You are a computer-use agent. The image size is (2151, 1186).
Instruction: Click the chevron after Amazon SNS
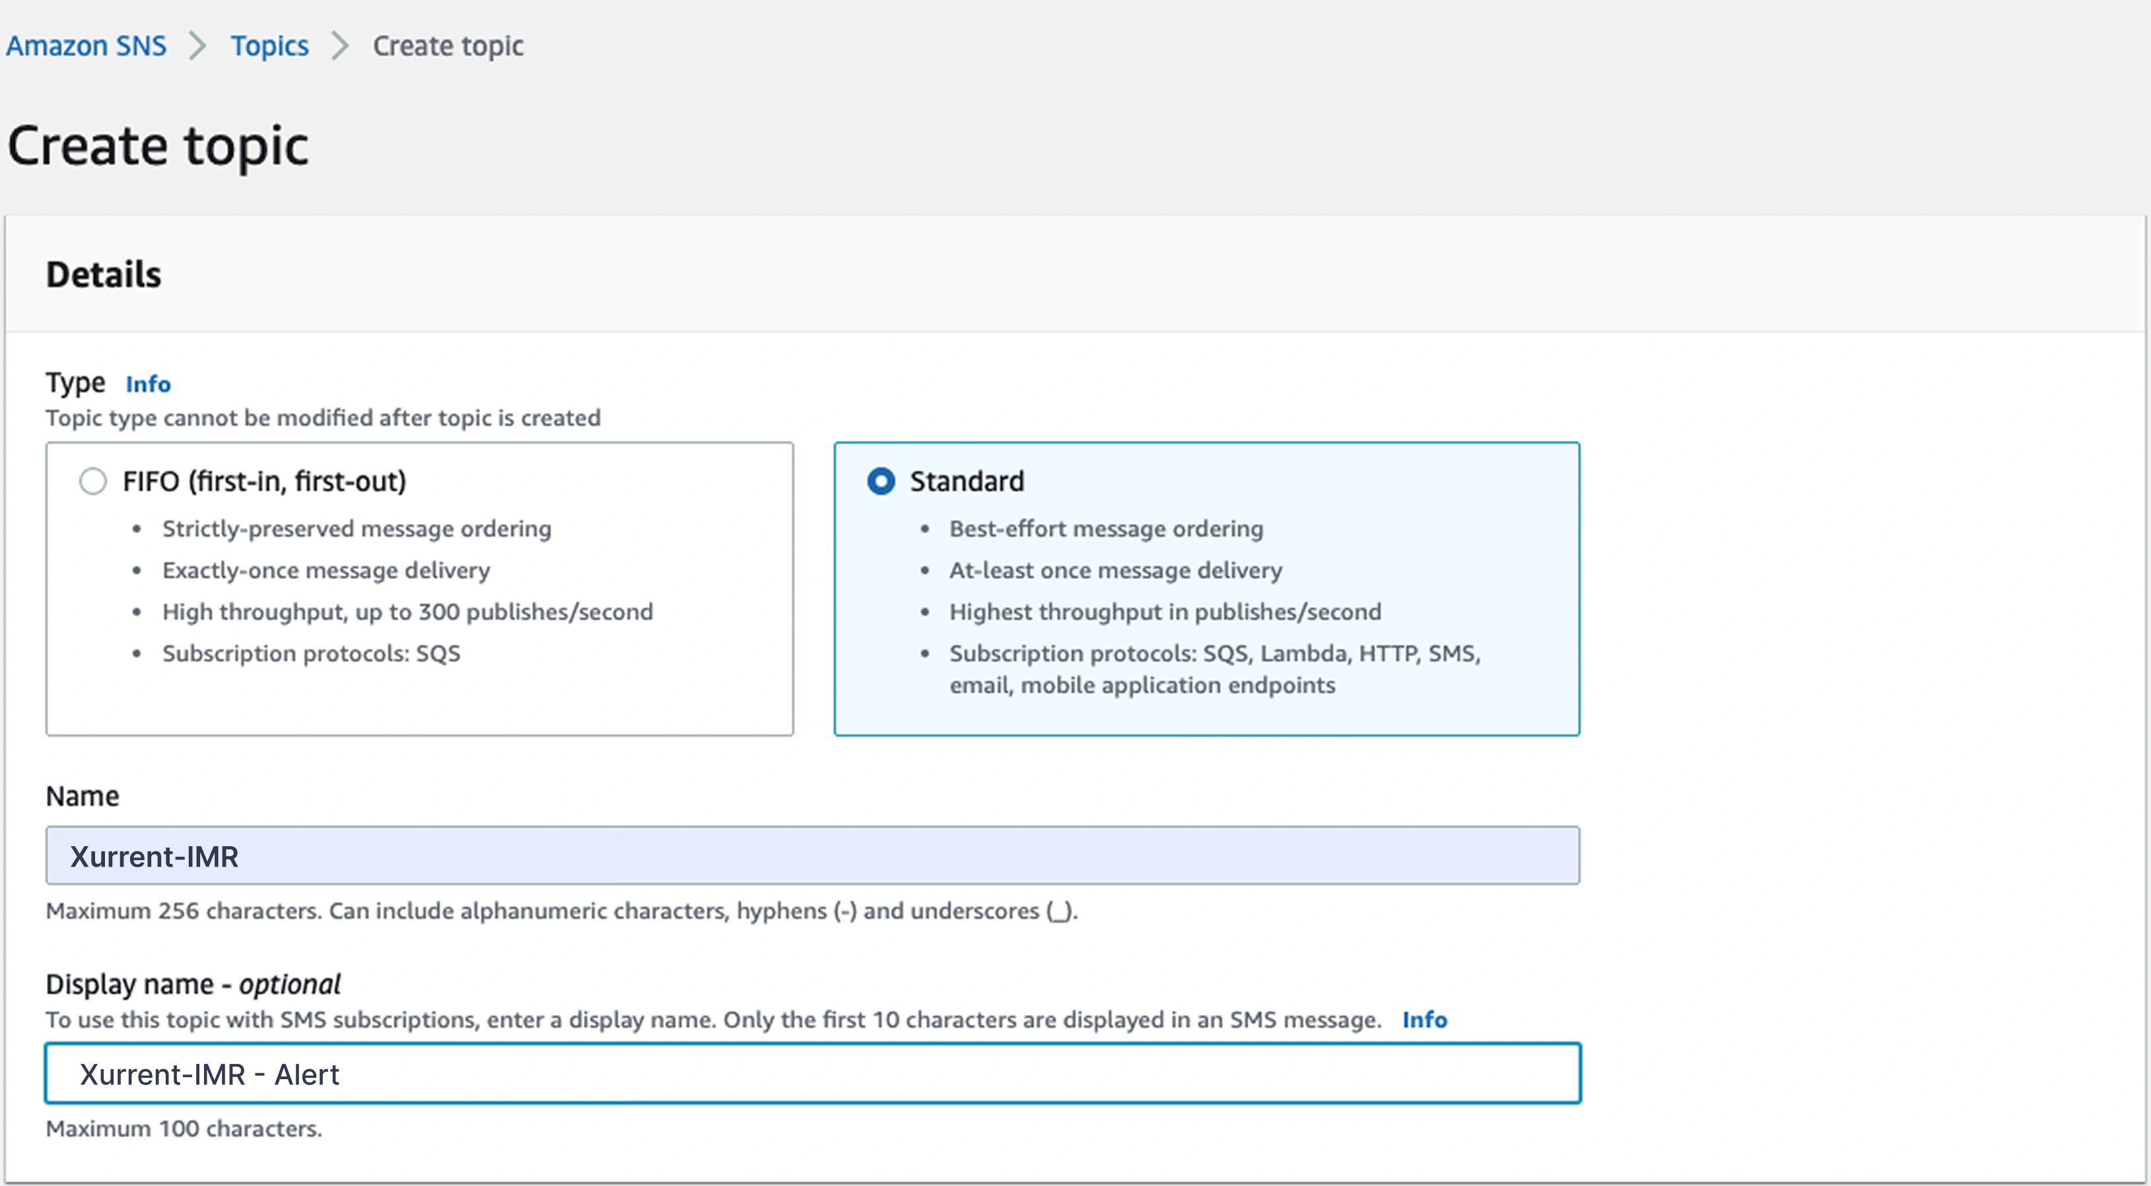[x=198, y=46]
